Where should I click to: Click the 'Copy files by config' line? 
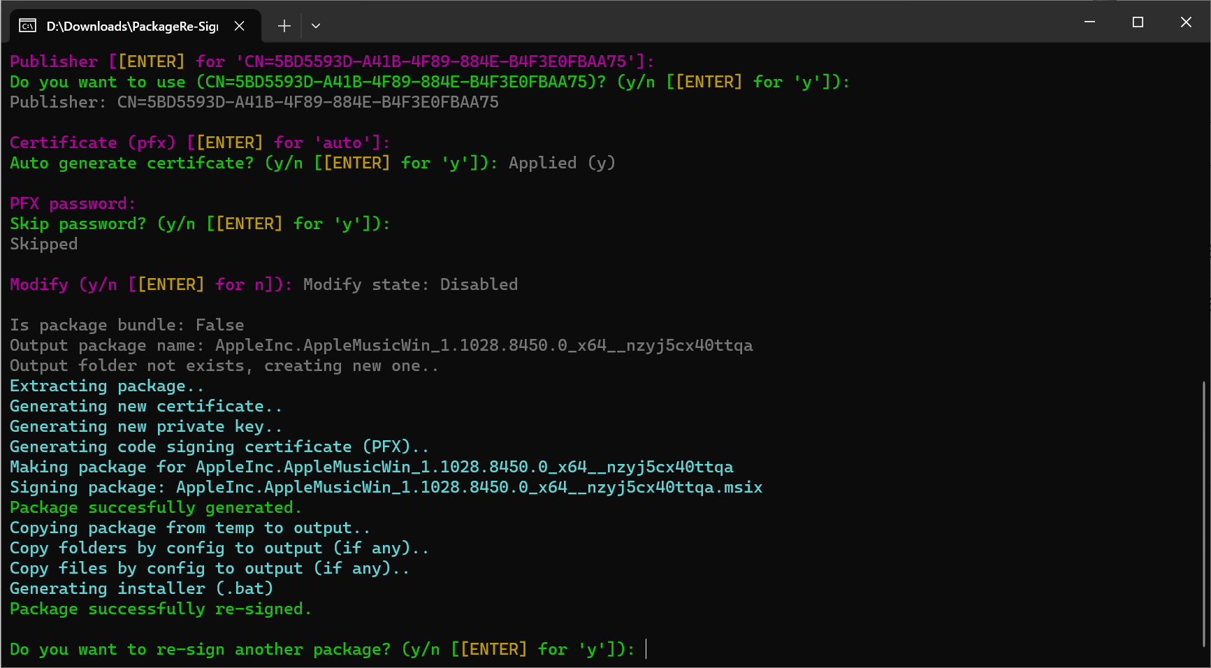(209, 568)
